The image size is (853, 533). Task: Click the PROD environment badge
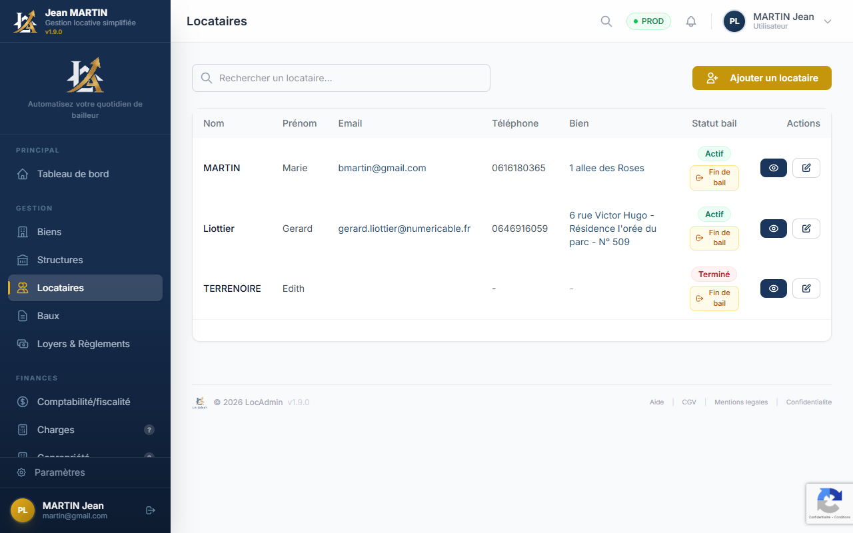pyautogui.click(x=648, y=21)
